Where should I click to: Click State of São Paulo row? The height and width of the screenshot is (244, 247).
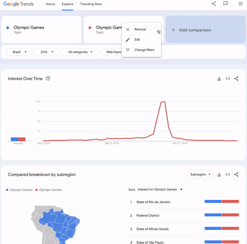coord(184,241)
